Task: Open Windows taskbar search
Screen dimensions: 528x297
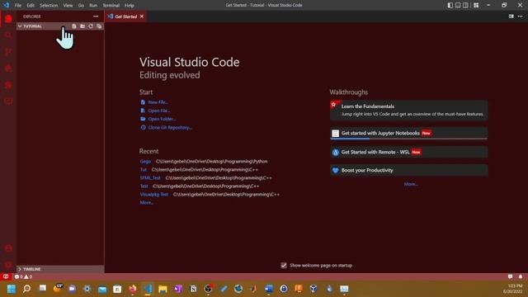Action: coord(26,289)
